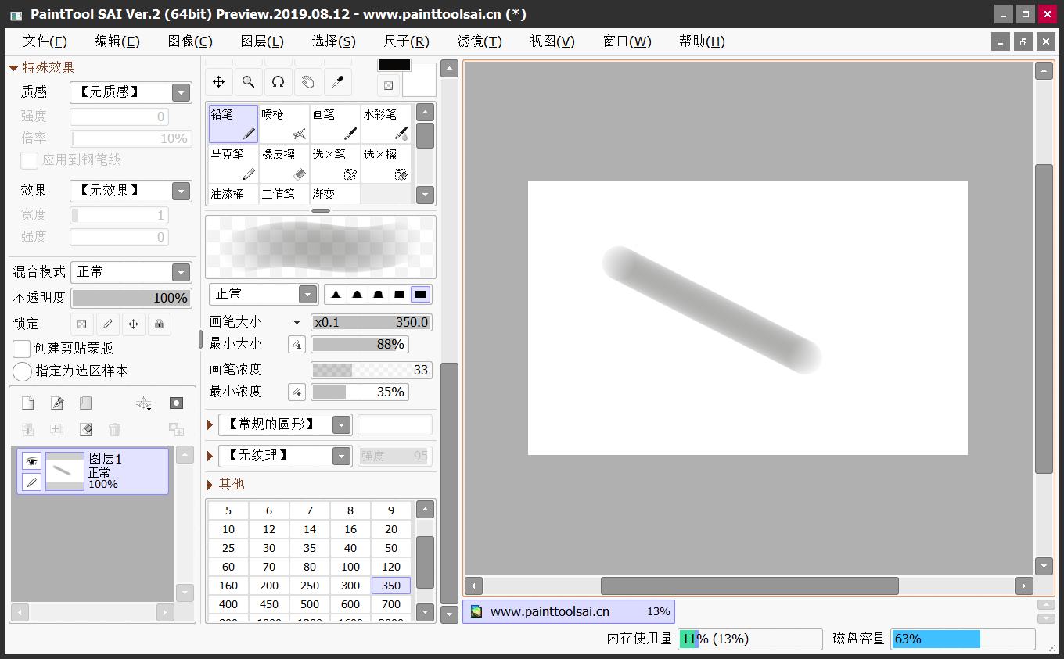Viewport: 1064px width, 659px height.
Task: Open the brush blend mode 正常 dropdown
Action: click(x=307, y=294)
